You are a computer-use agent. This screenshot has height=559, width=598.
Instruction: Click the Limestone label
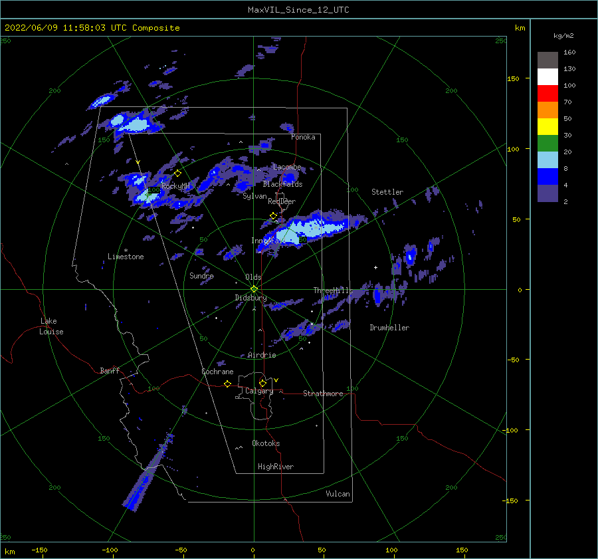126,257
